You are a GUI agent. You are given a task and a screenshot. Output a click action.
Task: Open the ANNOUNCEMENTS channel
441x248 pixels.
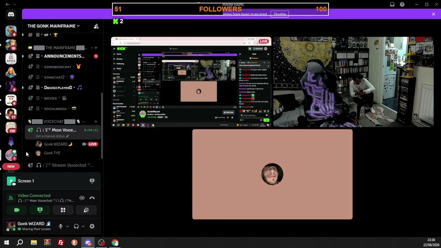point(62,56)
